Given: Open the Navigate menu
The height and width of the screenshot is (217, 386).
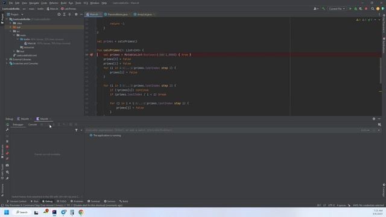Looking at the screenshot, I should coord(34,3).
